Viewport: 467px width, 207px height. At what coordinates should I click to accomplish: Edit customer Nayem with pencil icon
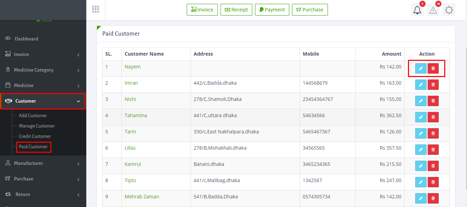click(x=421, y=68)
